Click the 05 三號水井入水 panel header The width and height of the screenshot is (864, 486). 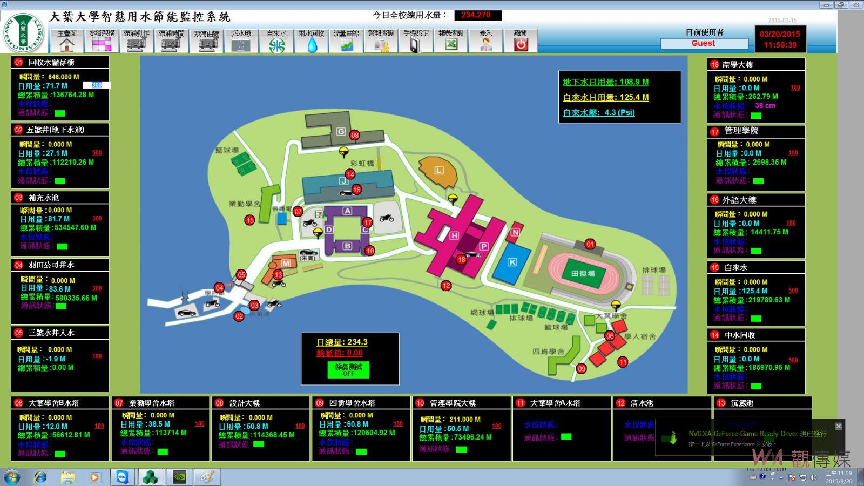(x=60, y=333)
